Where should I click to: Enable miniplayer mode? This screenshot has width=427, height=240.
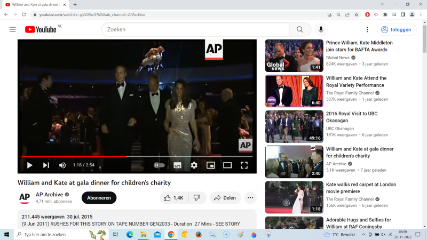[x=211, y=165]
